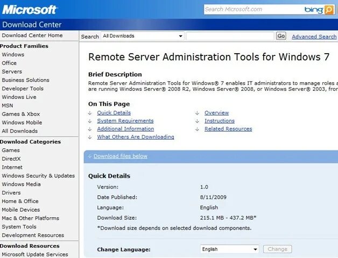Open the Advanced Search link

tap(314, 37)
